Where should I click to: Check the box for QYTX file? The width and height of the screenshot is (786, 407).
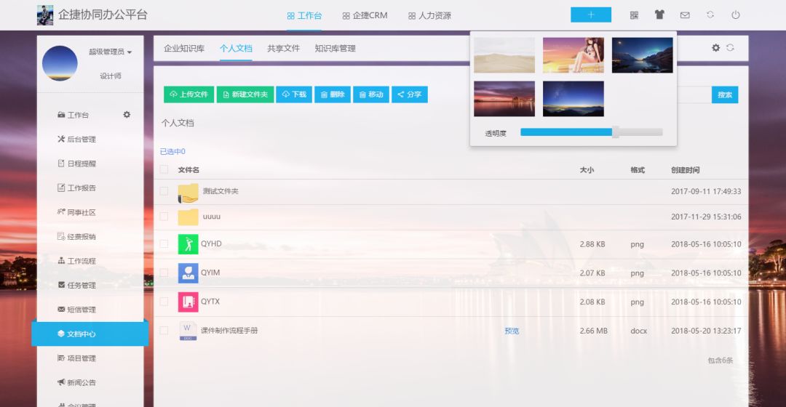point(164,302)
